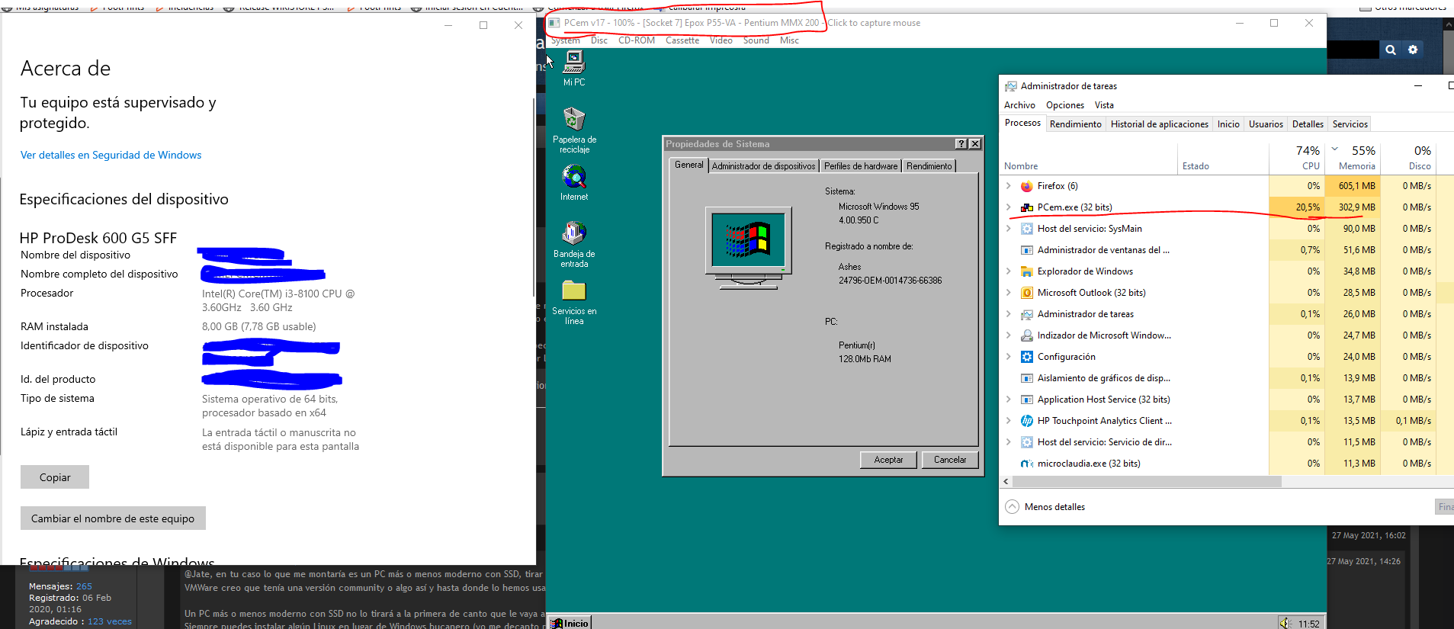This screenshot has width=1454, height=629.
Task: Open Vista menu in Task Manager
Action: [x=1104, y=105]
